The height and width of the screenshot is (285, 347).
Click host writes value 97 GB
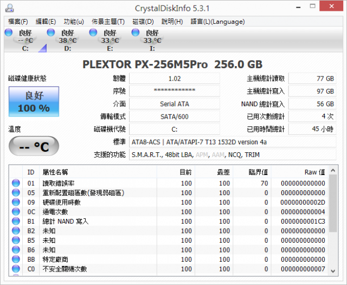pos(312,91)
